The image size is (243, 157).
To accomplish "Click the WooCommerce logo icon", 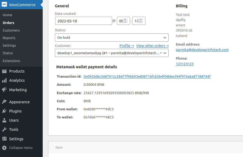I will (x=4, y=5).
